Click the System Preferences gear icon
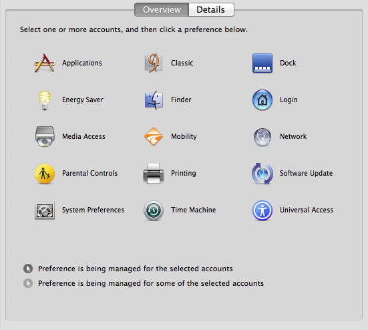Screen dimensions: 368x330 click(45, 210)
